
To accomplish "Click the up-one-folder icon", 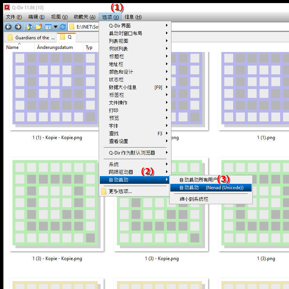I will (x=30, y=27).
